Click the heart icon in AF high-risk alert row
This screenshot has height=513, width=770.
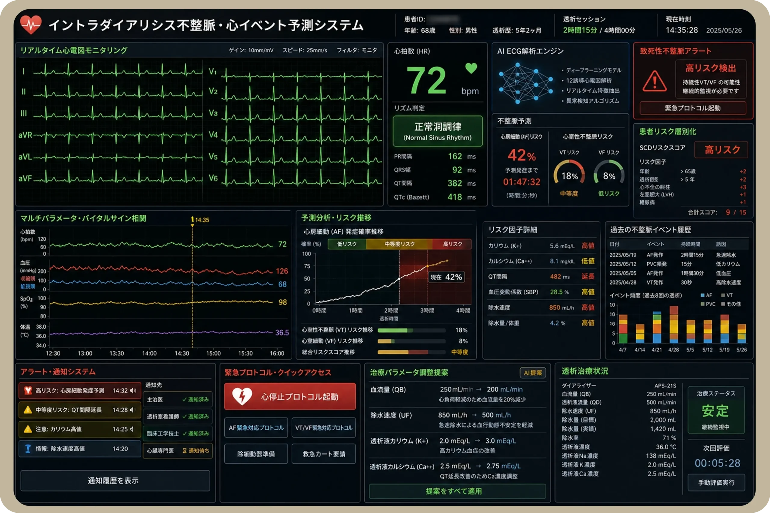[x=28, y=390]
